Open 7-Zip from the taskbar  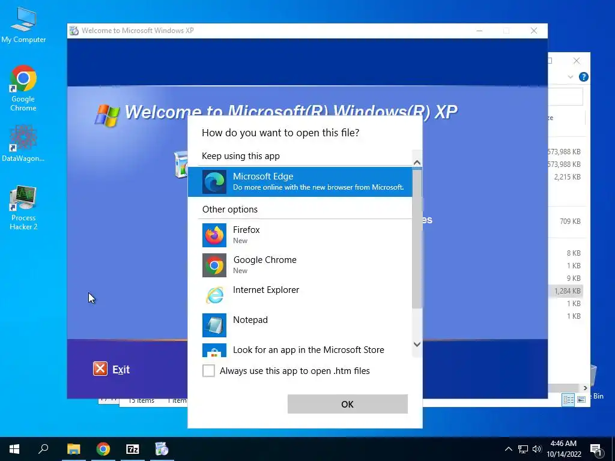(133, 449)
